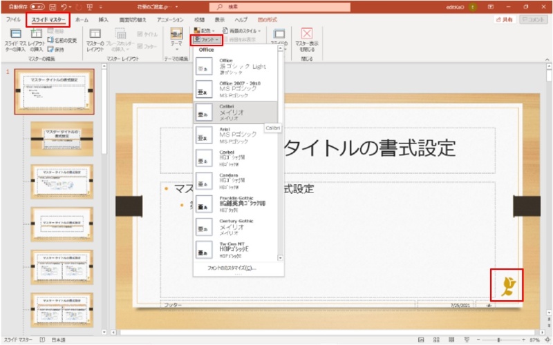Click the コメント (Comments) button
553x345 pixels.
tap(533, 20)
